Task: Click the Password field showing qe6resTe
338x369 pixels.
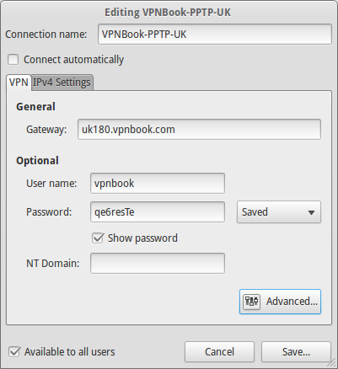Action: coord(158,212)
